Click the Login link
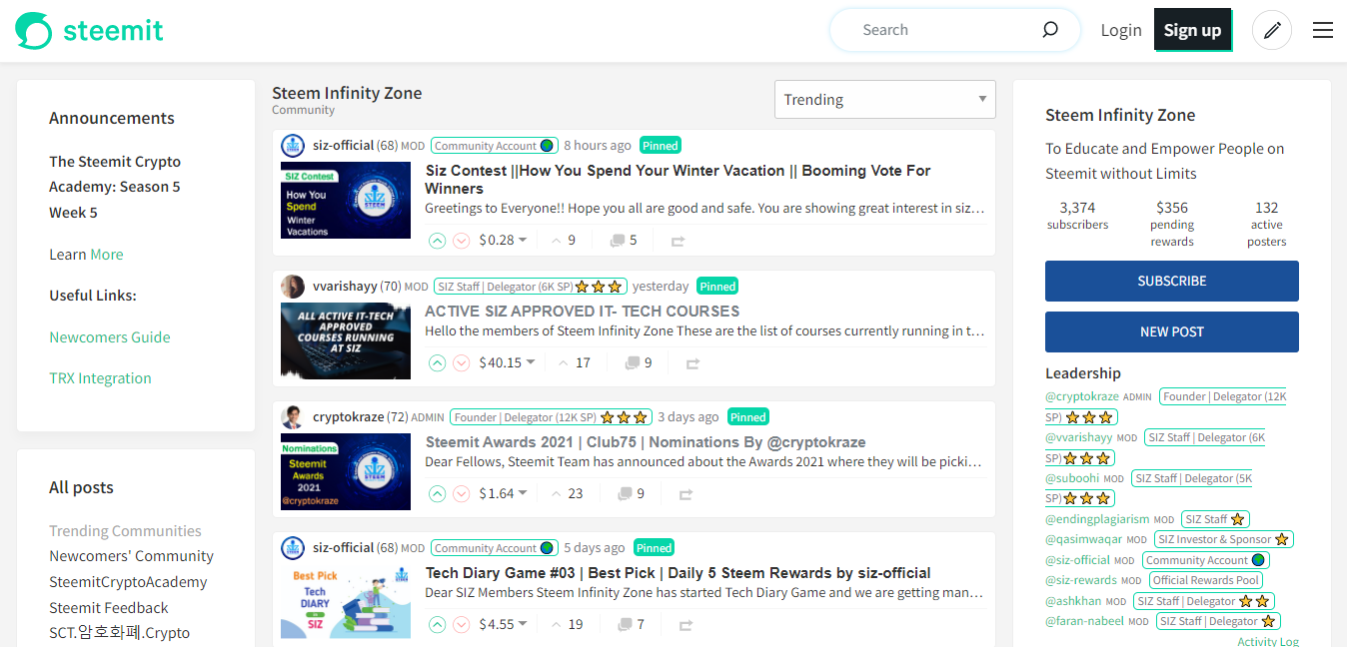Viewport: 1347px width, 647px height. 1121,30
